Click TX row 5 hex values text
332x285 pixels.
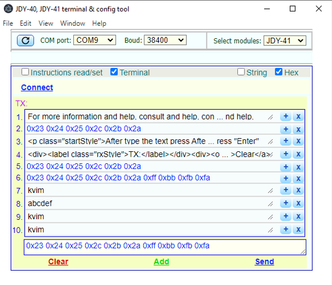pos(84,166)
